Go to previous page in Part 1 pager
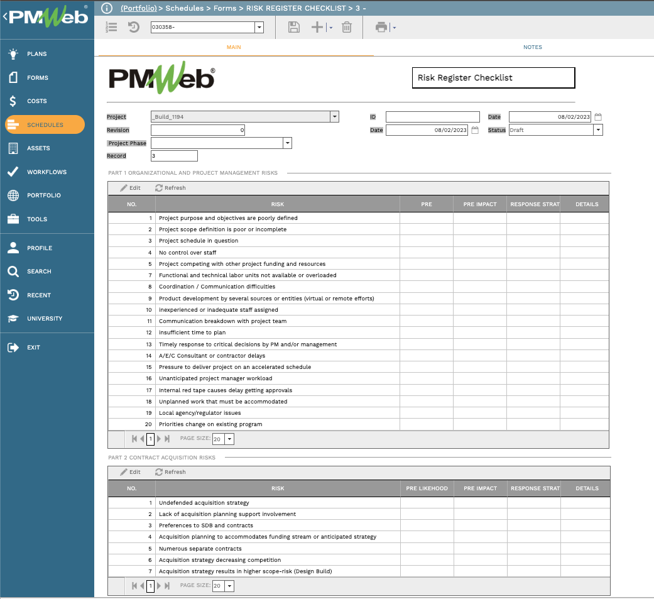Viewport: 654px width, 599px height. pyautogui.click(x=142, y=439)
